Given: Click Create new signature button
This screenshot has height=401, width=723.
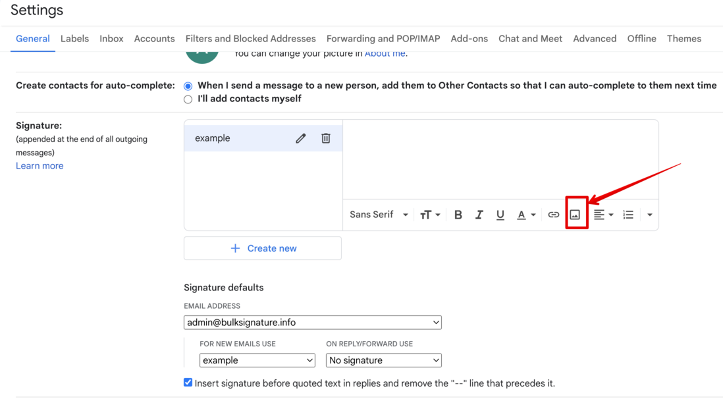Looking at the screenshot, I should [263, 248].
